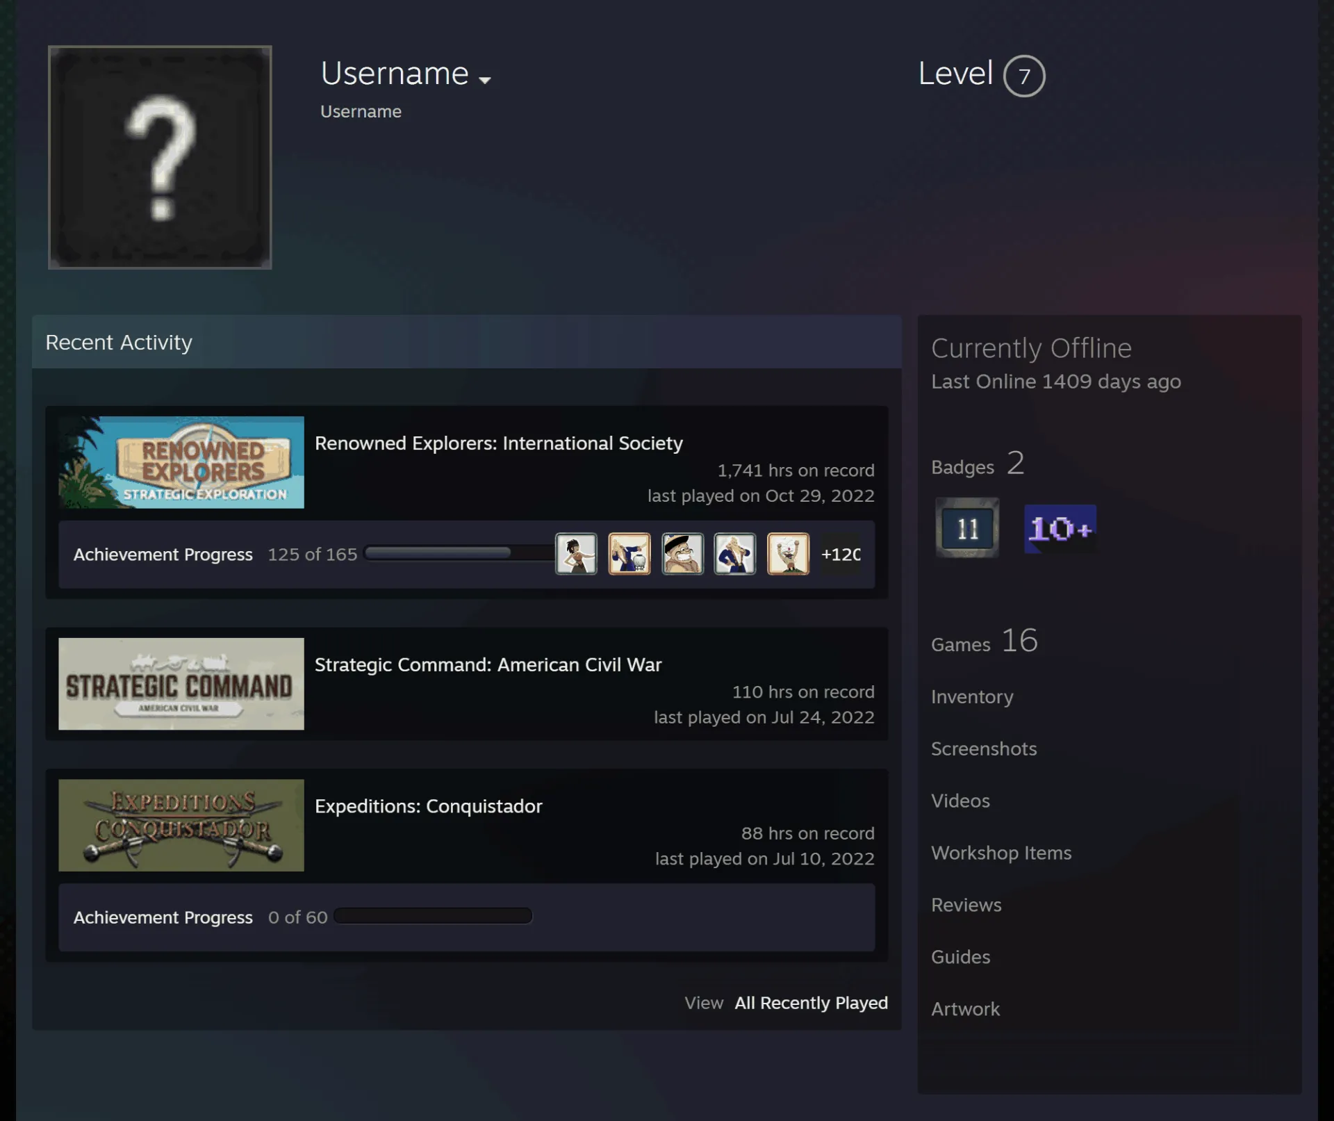
Task: Open Renowned Explorers game banner image
Action: (x=181, y=462)
